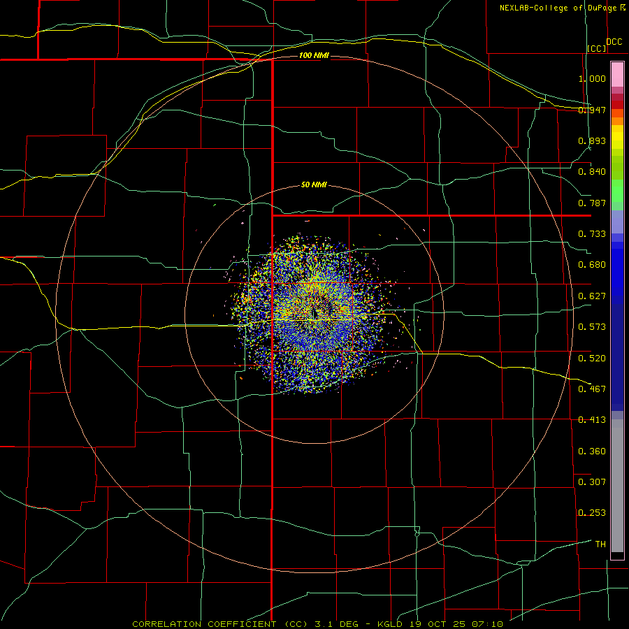Select the 0.893 legend value
Image resolution: width=629 pixels, height=629 pixels.
[592, 140]
